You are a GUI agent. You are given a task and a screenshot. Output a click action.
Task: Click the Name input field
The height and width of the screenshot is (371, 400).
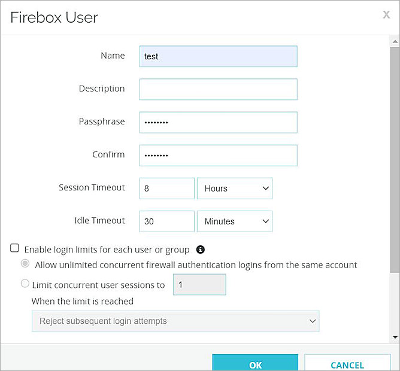pyautogui.click(x=218, y=57)
